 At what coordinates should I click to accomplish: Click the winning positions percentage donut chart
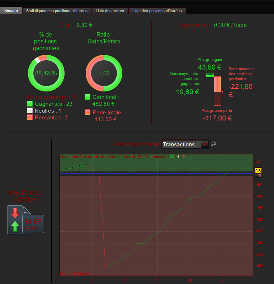pyautogui.click(x=46, y=73)
